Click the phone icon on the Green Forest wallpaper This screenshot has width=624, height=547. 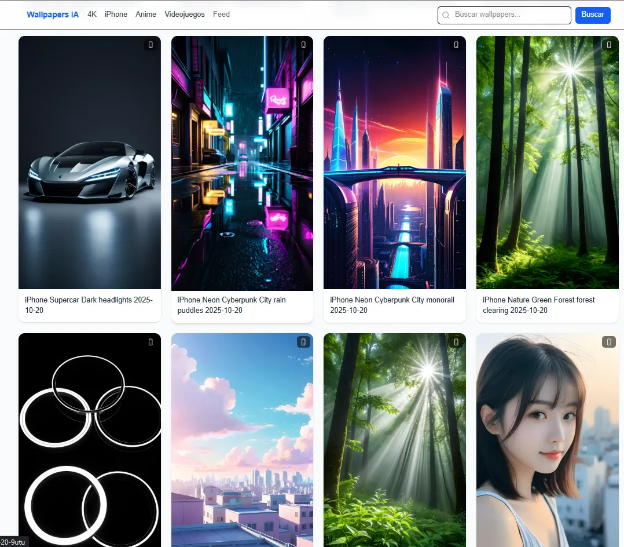(x=608, y=44)
